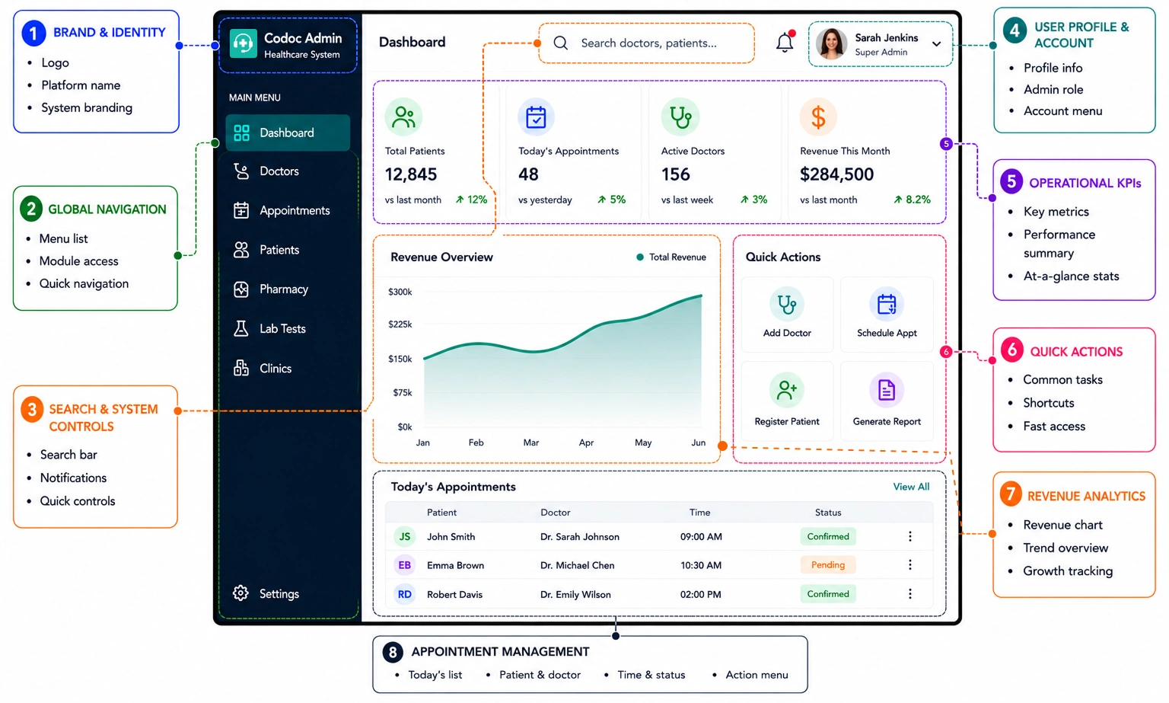Click the Today's Appointments calendar icon
This screenshot has width=1169, height=703.
(537, 117)
